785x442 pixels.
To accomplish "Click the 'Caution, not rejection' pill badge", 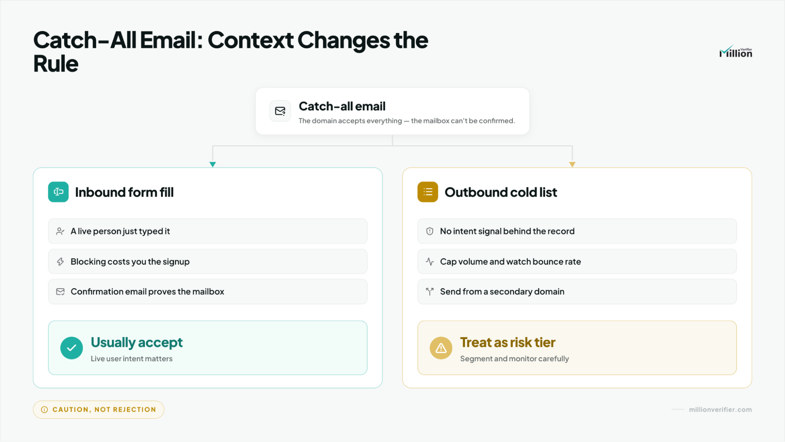I will (99, 409).
